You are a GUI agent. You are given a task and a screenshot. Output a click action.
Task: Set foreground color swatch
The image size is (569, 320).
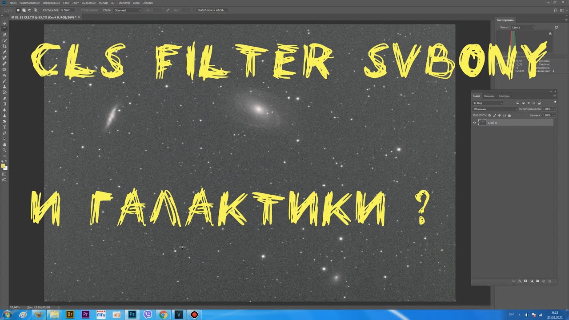(x=4, y=166)
